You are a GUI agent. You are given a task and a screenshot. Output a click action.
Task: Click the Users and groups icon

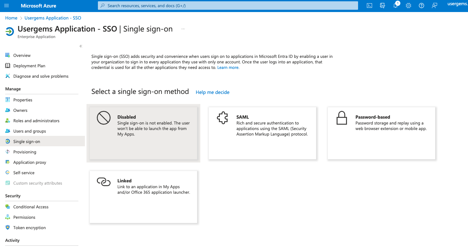[x=8, y=131]
